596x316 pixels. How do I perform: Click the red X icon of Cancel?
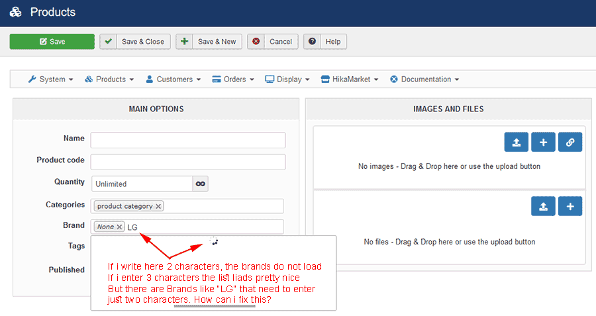(x=256, y=41)
